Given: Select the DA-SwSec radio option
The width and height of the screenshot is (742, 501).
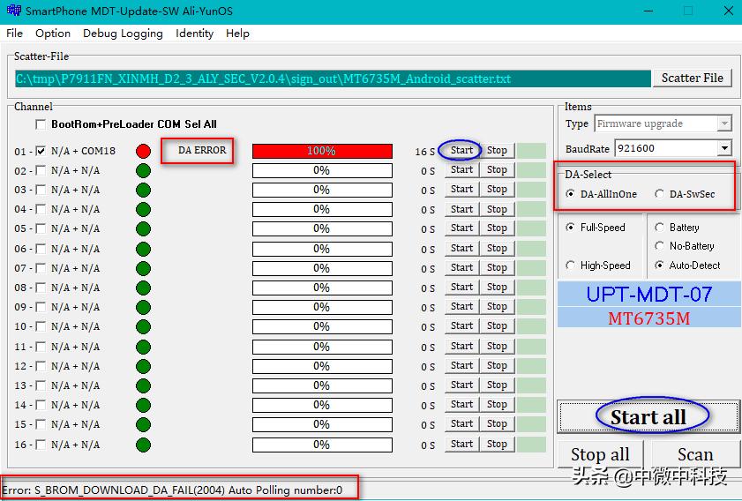Looking at the screenshot, I should (x=660, y=194).
